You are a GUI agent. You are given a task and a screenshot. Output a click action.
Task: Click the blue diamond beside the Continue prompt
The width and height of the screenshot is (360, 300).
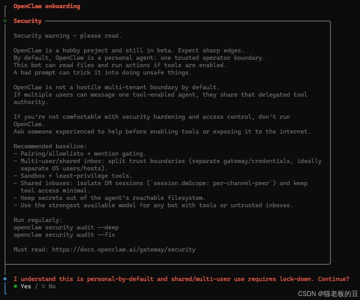[x=5, y=279]
